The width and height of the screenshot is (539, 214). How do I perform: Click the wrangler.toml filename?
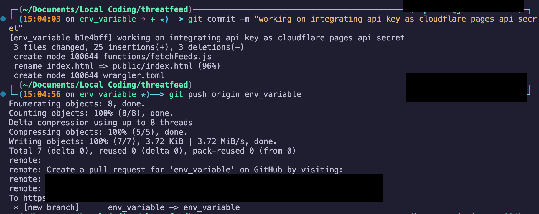point(134,76)
